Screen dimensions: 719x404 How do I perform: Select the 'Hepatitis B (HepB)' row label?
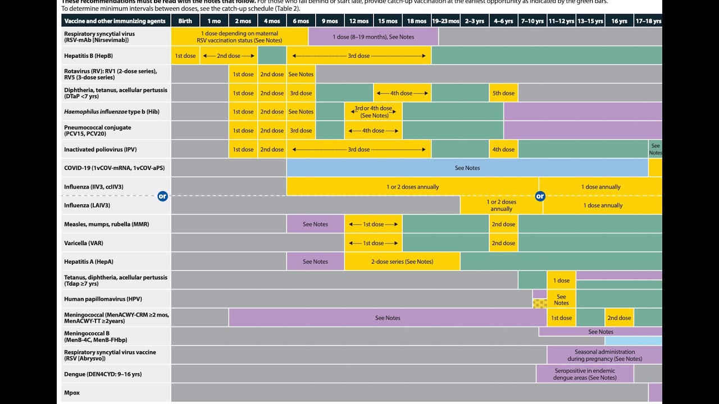point(115,56)
